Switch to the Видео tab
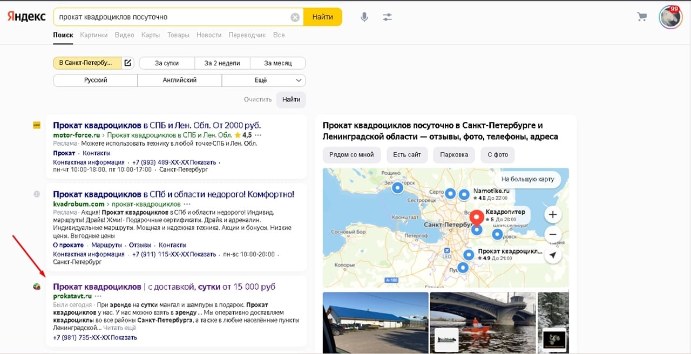The width and height of the screenshot is (691, 354). point(125,35)
